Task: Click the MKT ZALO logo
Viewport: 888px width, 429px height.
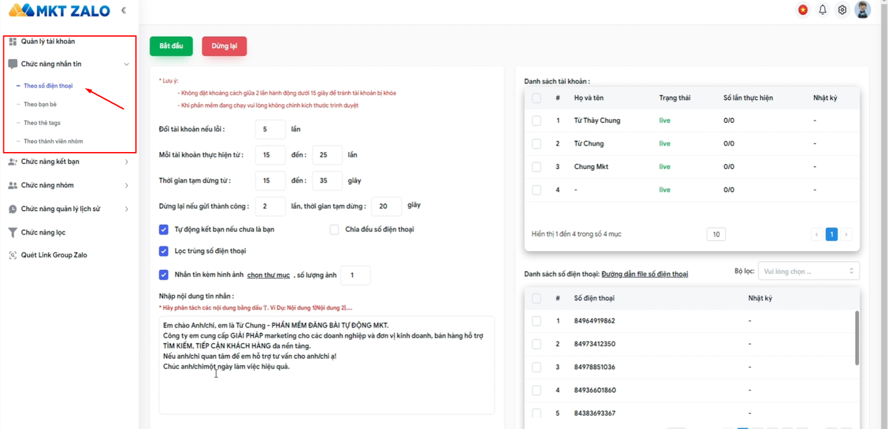Action: [59, 11]
